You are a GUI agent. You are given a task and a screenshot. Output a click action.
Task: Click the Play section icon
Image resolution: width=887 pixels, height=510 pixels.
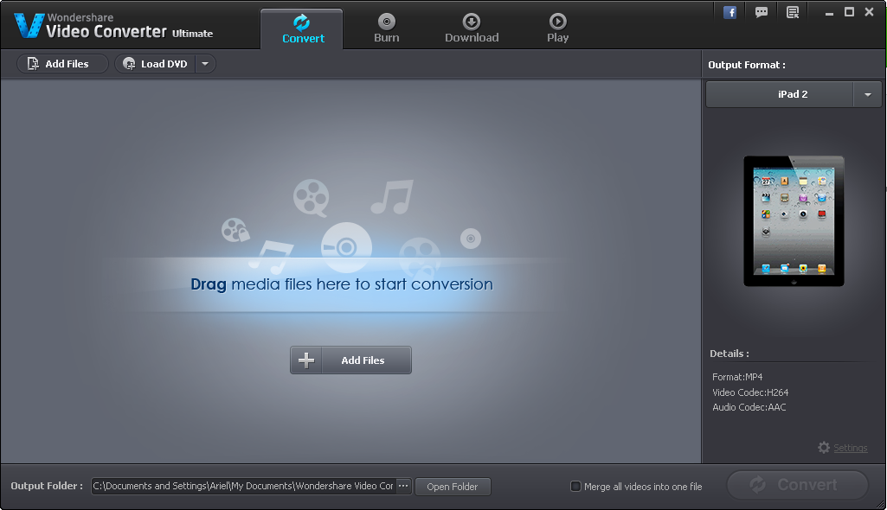tap(557, 20)
